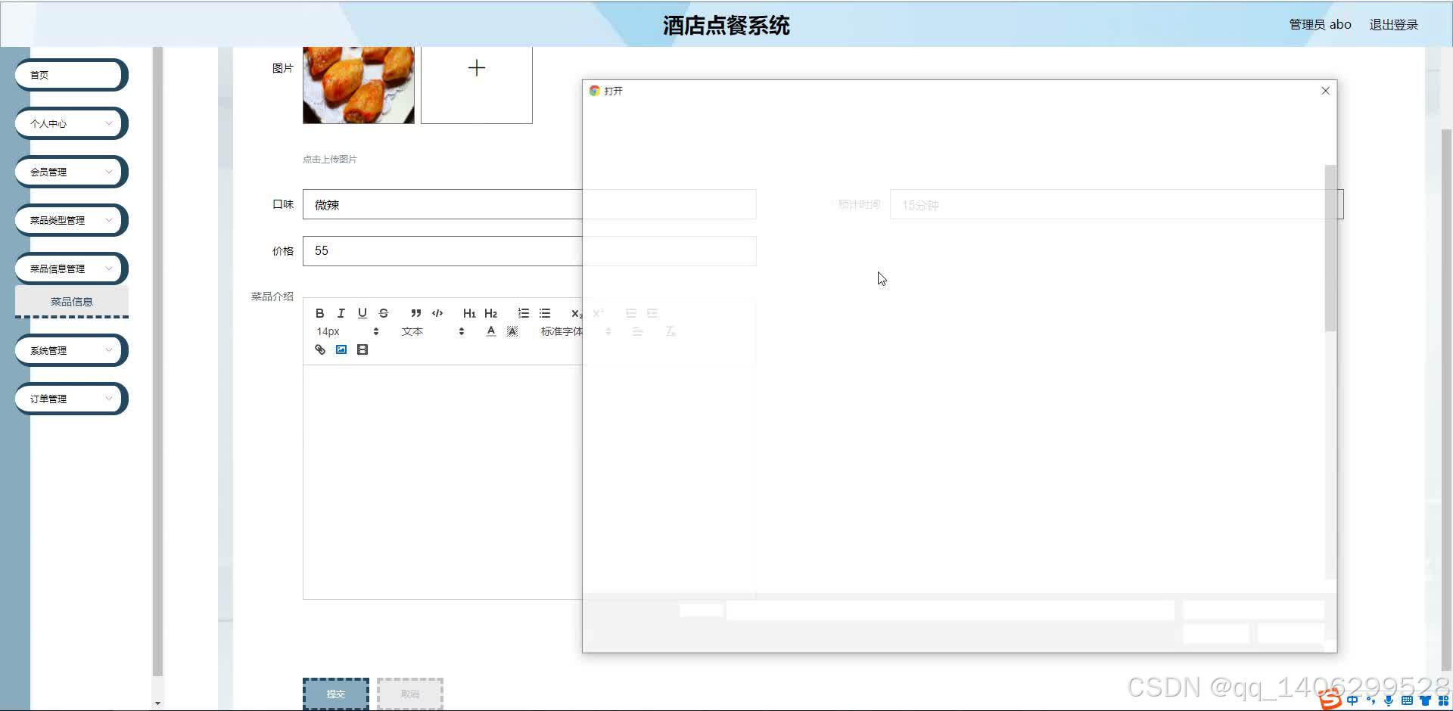This screenshot has height=711, width=1453.
Task: Click the sidebar scrollbar down arrow
Action: [x=157, y=703]
